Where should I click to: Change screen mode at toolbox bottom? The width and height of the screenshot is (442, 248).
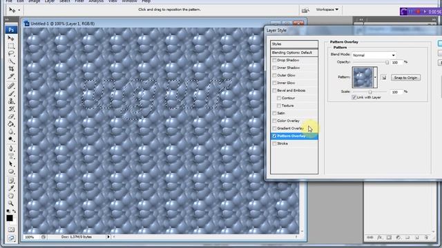tap(11, 238)
